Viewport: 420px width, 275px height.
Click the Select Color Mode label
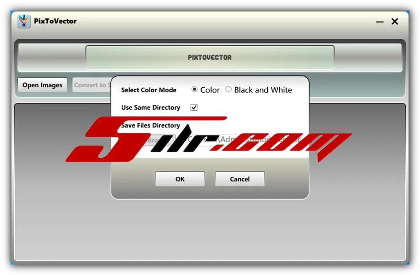click(149, 90)
